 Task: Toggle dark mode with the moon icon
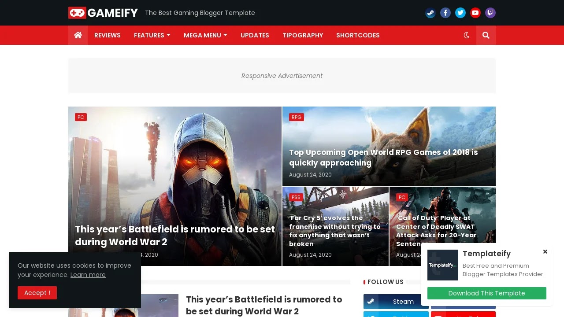[x=467, y=35]
